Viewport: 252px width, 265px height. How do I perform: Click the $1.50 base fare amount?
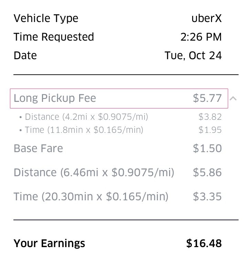coord(207,149)
